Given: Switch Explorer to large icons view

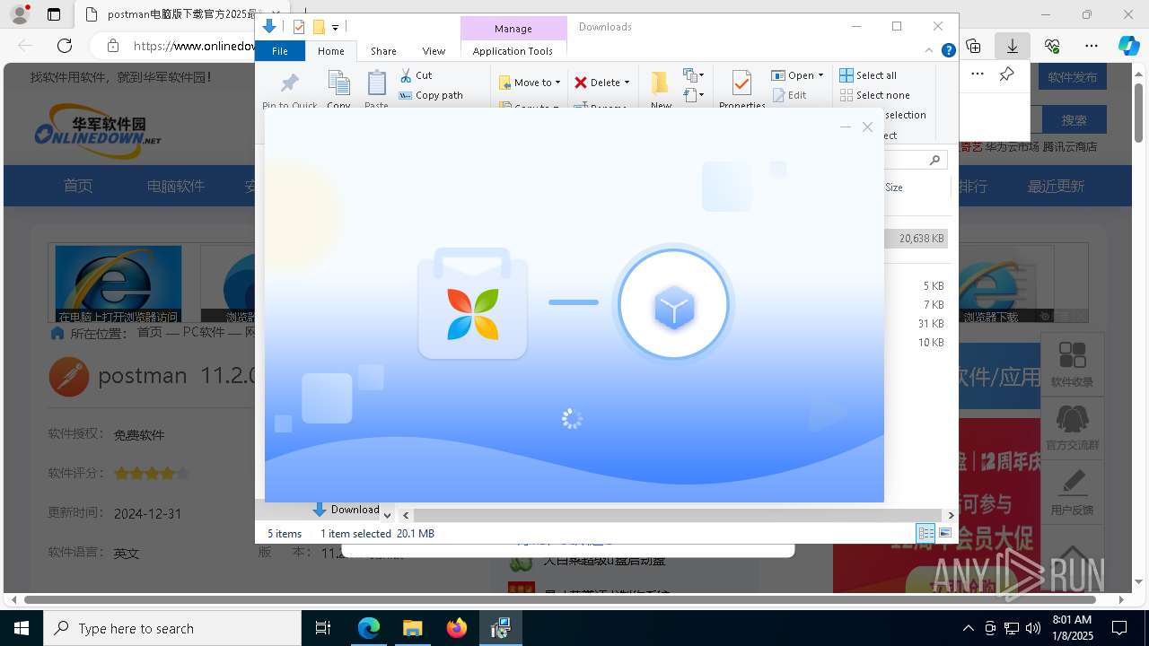Looking at the screenshot, I should 945,533.
